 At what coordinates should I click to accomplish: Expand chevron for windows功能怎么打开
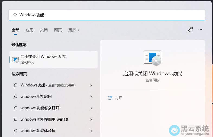click(x=91, y=108)
